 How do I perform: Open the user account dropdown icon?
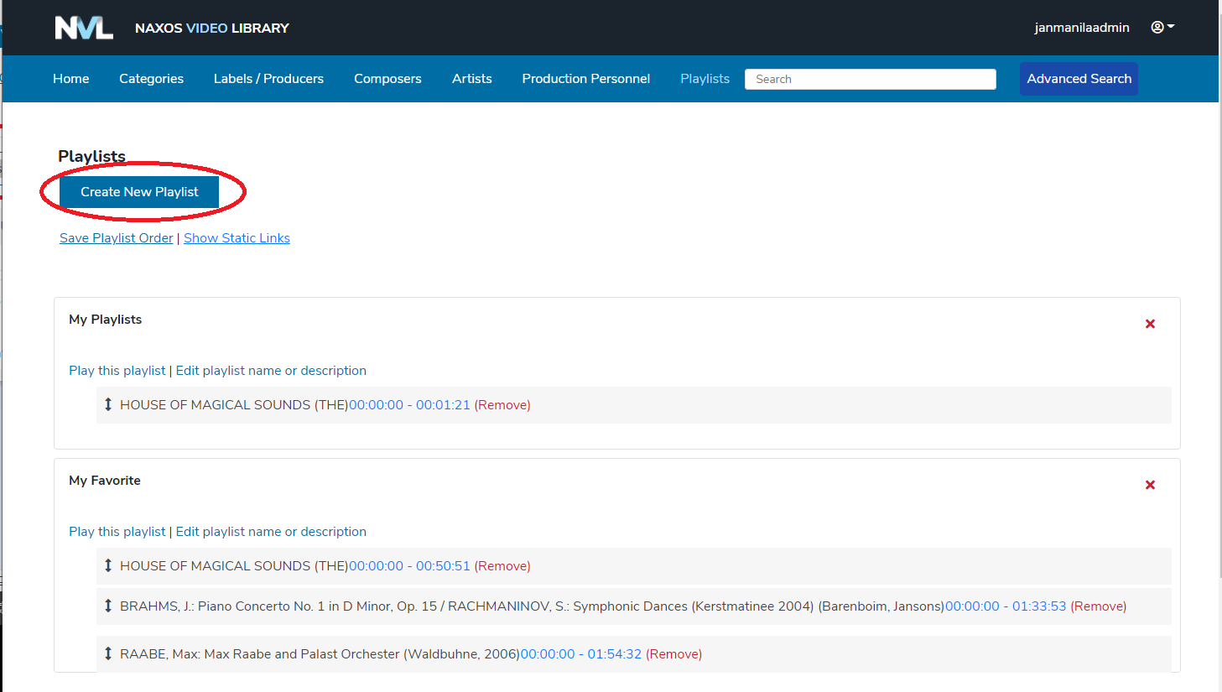[x=1162, y=27]
